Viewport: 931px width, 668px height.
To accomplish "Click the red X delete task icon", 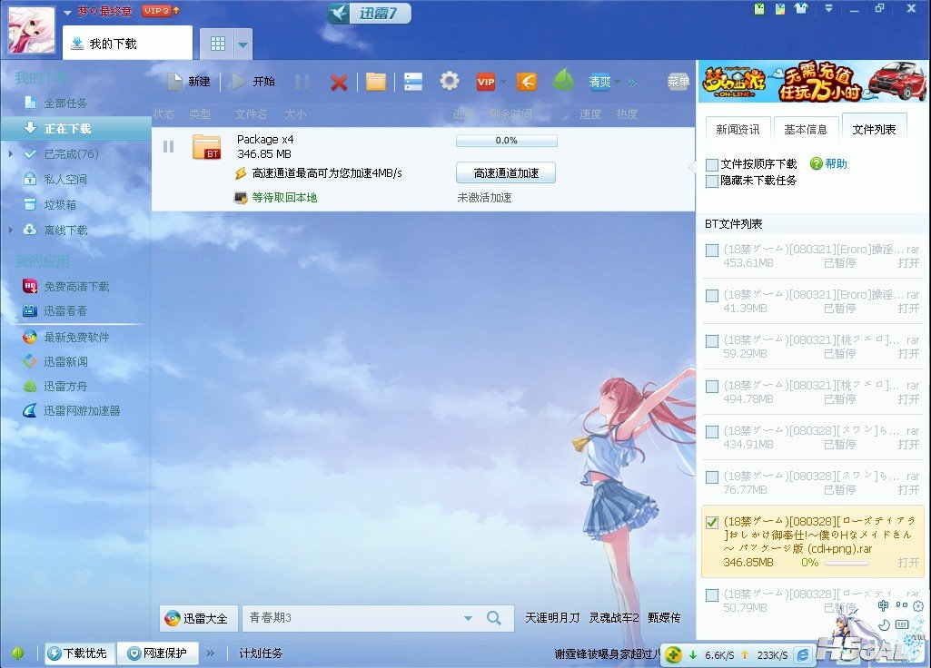I will click(339, 83).
